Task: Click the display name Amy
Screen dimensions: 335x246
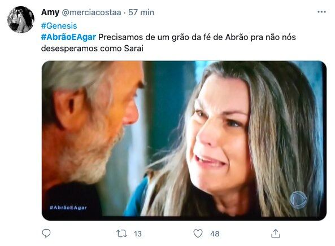Action: pyautogui.click(x=50, y=12)
